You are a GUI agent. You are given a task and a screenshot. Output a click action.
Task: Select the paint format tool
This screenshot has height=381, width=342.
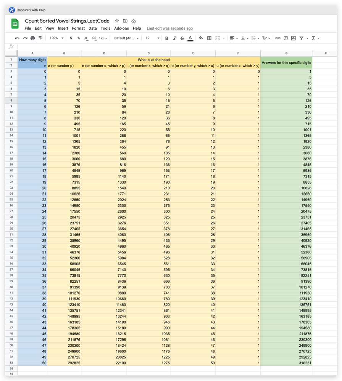click(x=40, y=38)
